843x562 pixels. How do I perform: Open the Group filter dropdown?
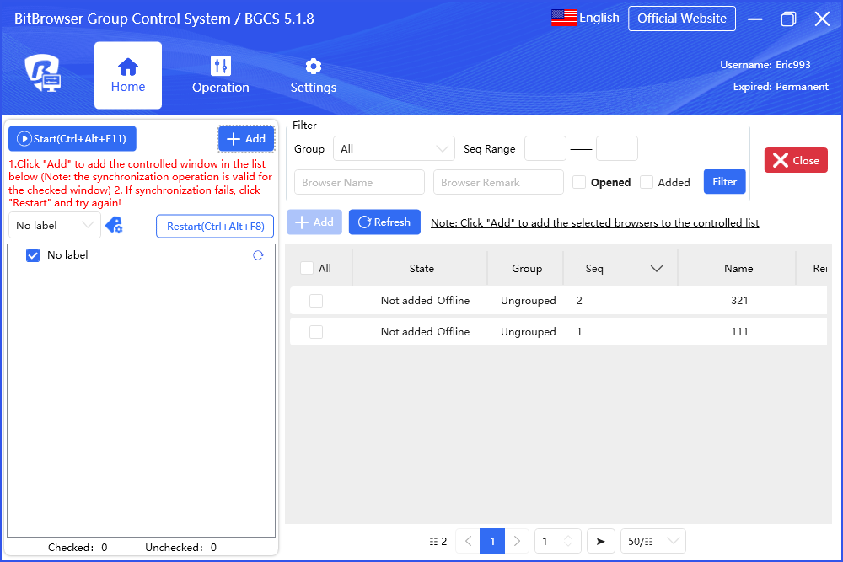pyautogui.click(x=394, y=149)
